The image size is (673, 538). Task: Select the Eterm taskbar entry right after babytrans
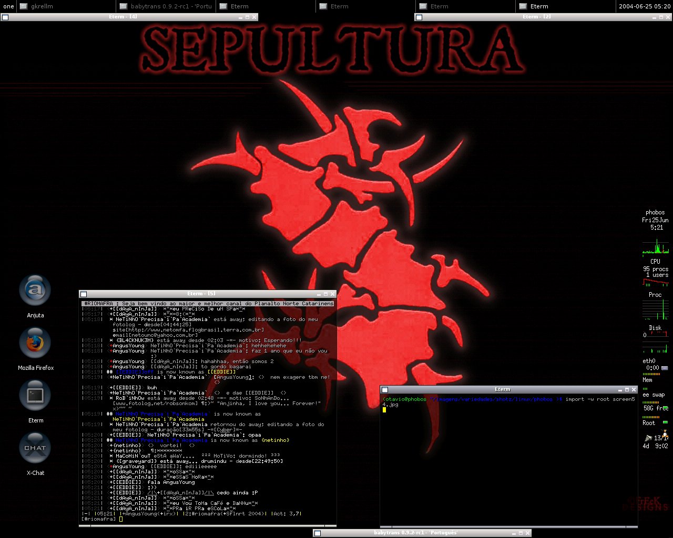(266, 6)
